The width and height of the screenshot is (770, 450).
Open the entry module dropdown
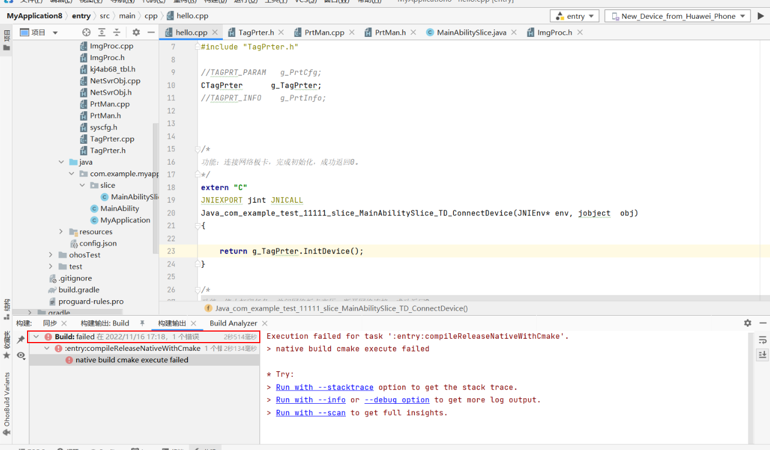(574, 16)
